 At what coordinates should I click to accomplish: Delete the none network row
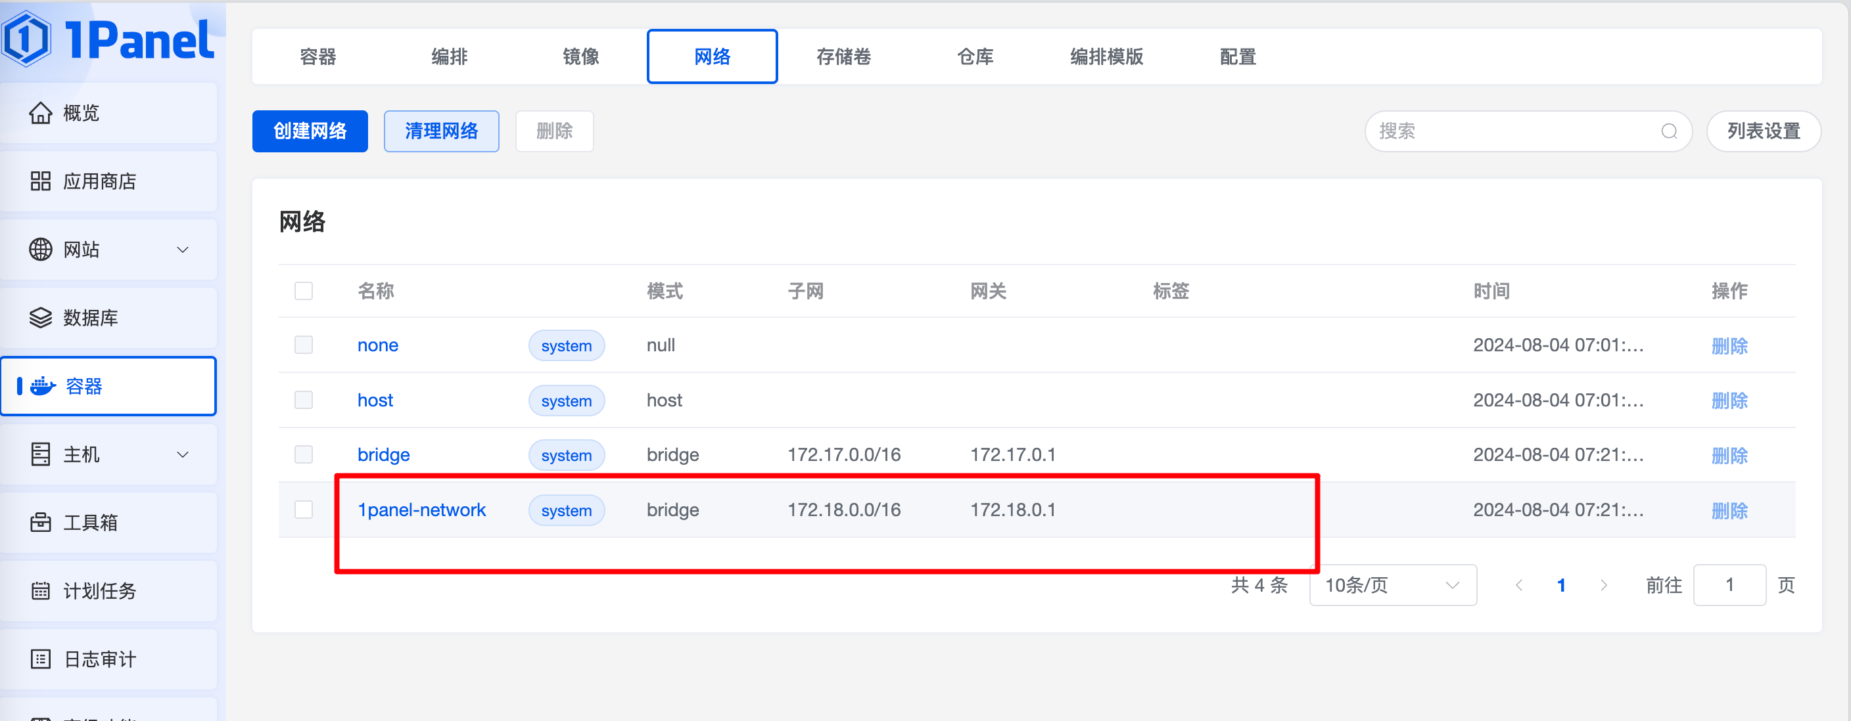pos(1729,346)
